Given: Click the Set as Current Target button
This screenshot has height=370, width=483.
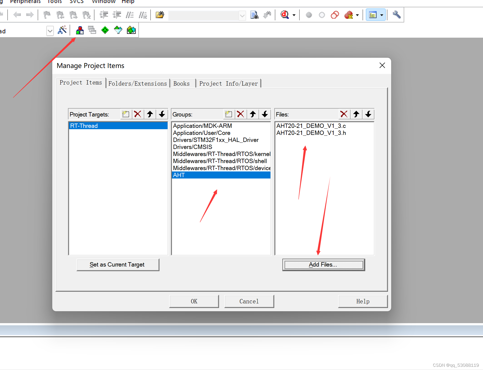Looking at the screenshot, I should pos(118,265).
